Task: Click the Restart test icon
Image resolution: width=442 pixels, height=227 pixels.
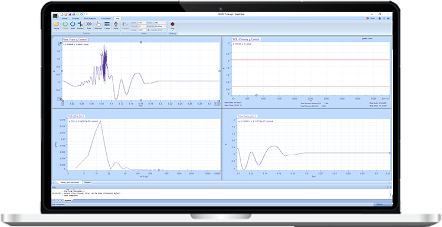Action: point(80,24)
